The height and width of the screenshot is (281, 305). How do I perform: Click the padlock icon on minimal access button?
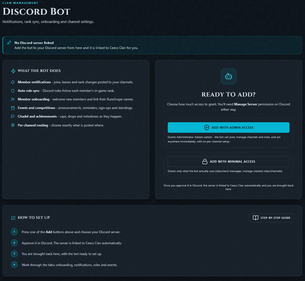pos(205,162)
